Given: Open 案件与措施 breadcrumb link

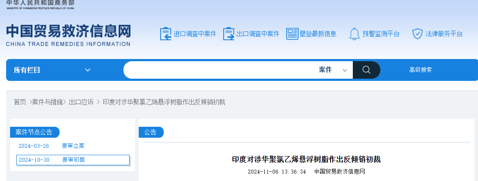Looking at the screenshot, I should click(x=48, y=102).
